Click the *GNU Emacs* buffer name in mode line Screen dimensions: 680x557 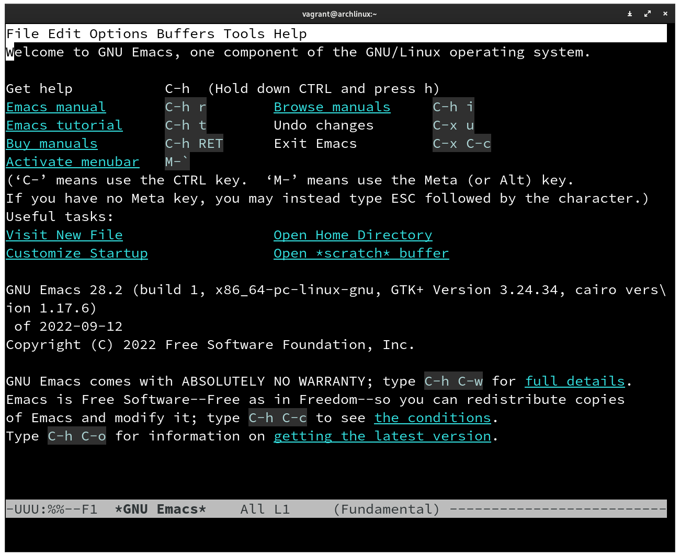(x=161, y=509)
